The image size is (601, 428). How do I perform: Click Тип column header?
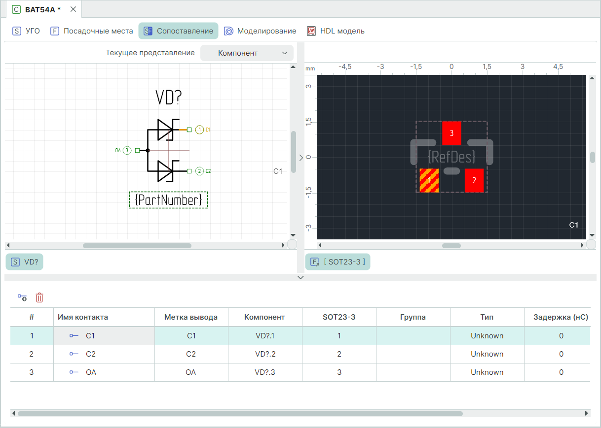487,317
